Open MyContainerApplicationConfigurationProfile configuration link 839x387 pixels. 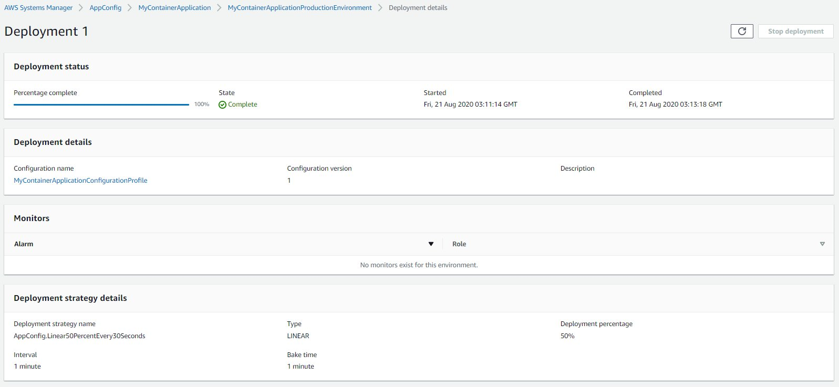coord(80,180)
